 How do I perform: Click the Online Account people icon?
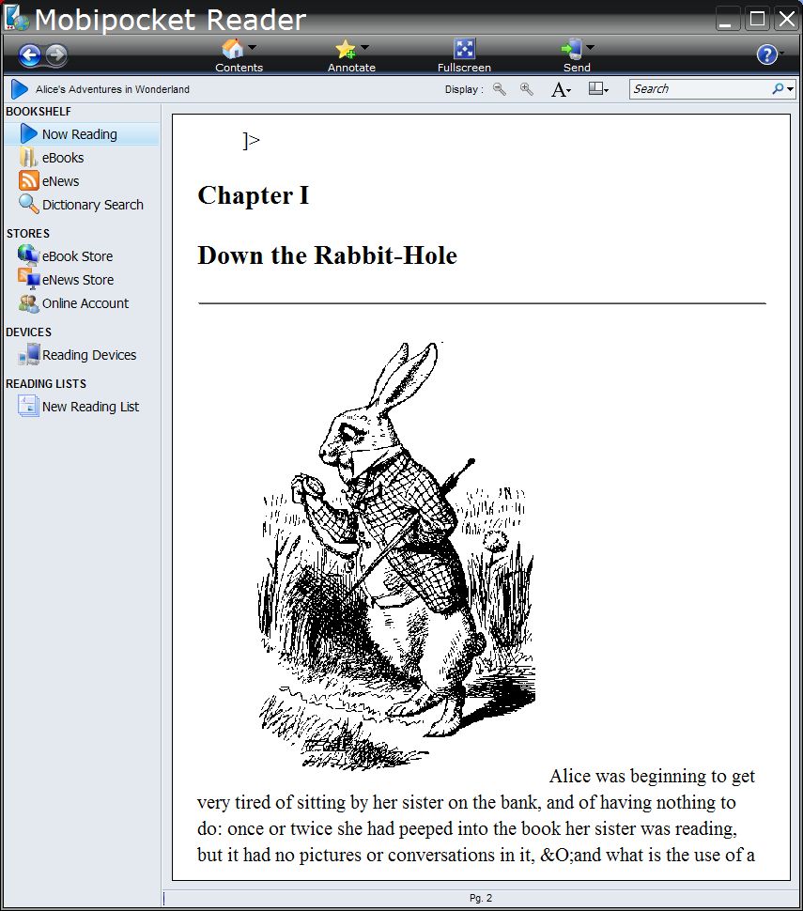[x=28, y=302]
